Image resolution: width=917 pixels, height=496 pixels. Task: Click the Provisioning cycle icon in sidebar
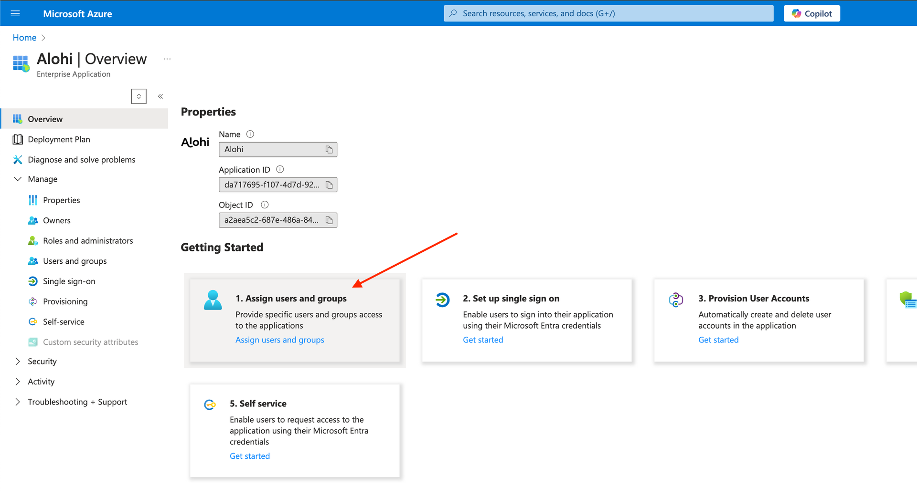(33, 301)
